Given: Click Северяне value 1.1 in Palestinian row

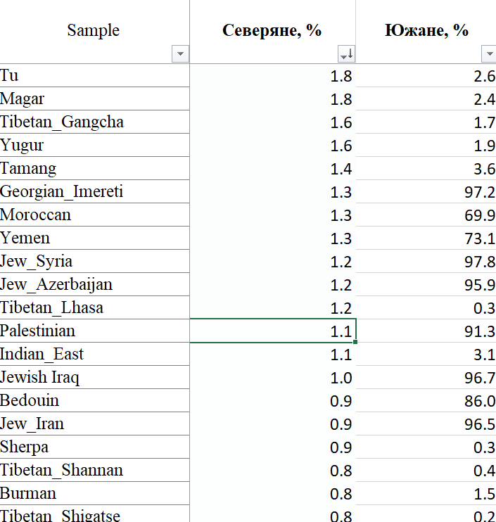Looking at the screenshot, I should click(273, 331).
